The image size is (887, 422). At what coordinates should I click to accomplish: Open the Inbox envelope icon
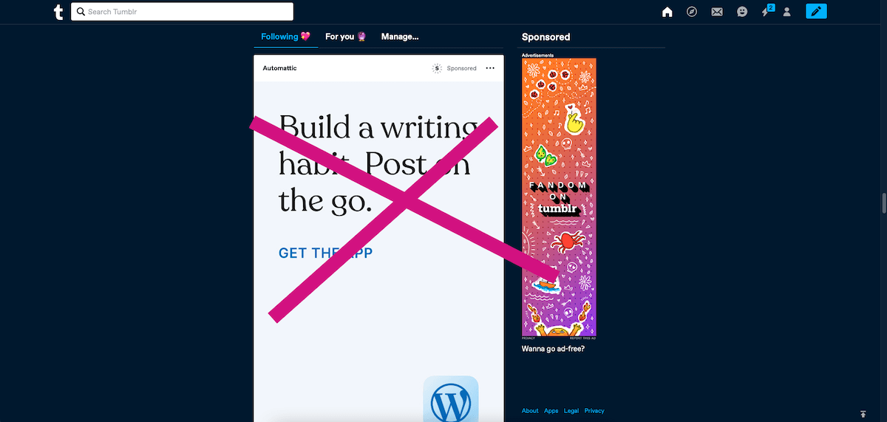(x=717, y=12)
